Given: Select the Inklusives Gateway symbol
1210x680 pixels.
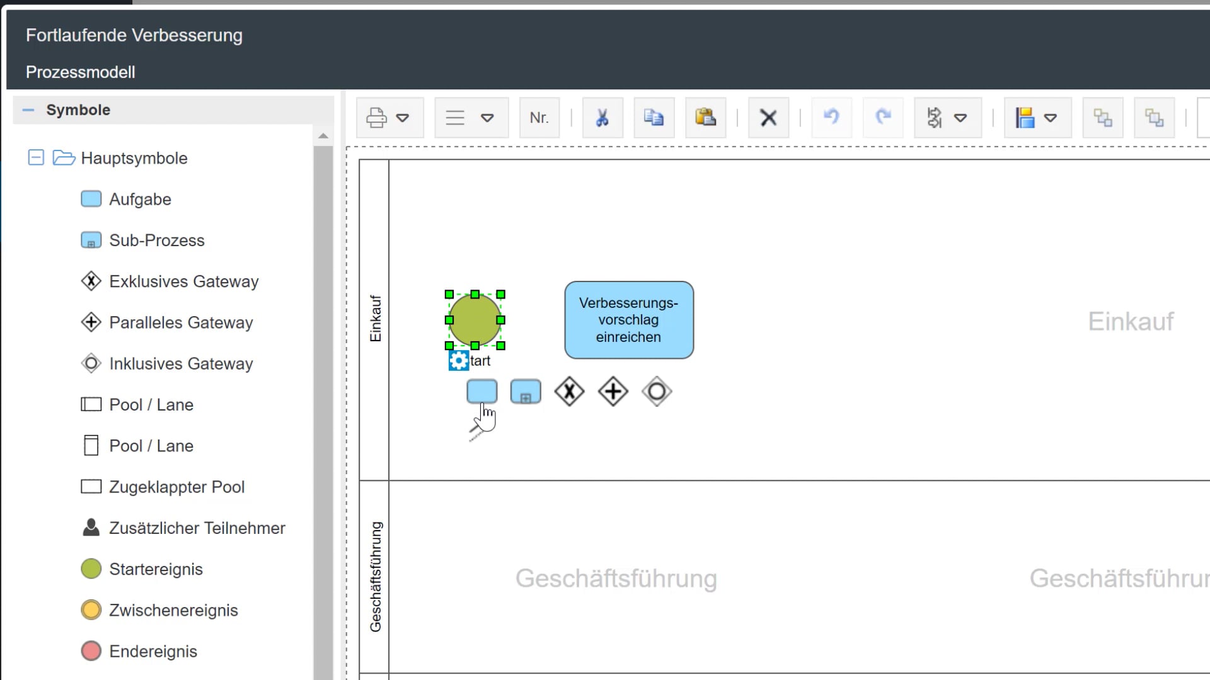Looking at the screenshot, I should click(181, 363).
